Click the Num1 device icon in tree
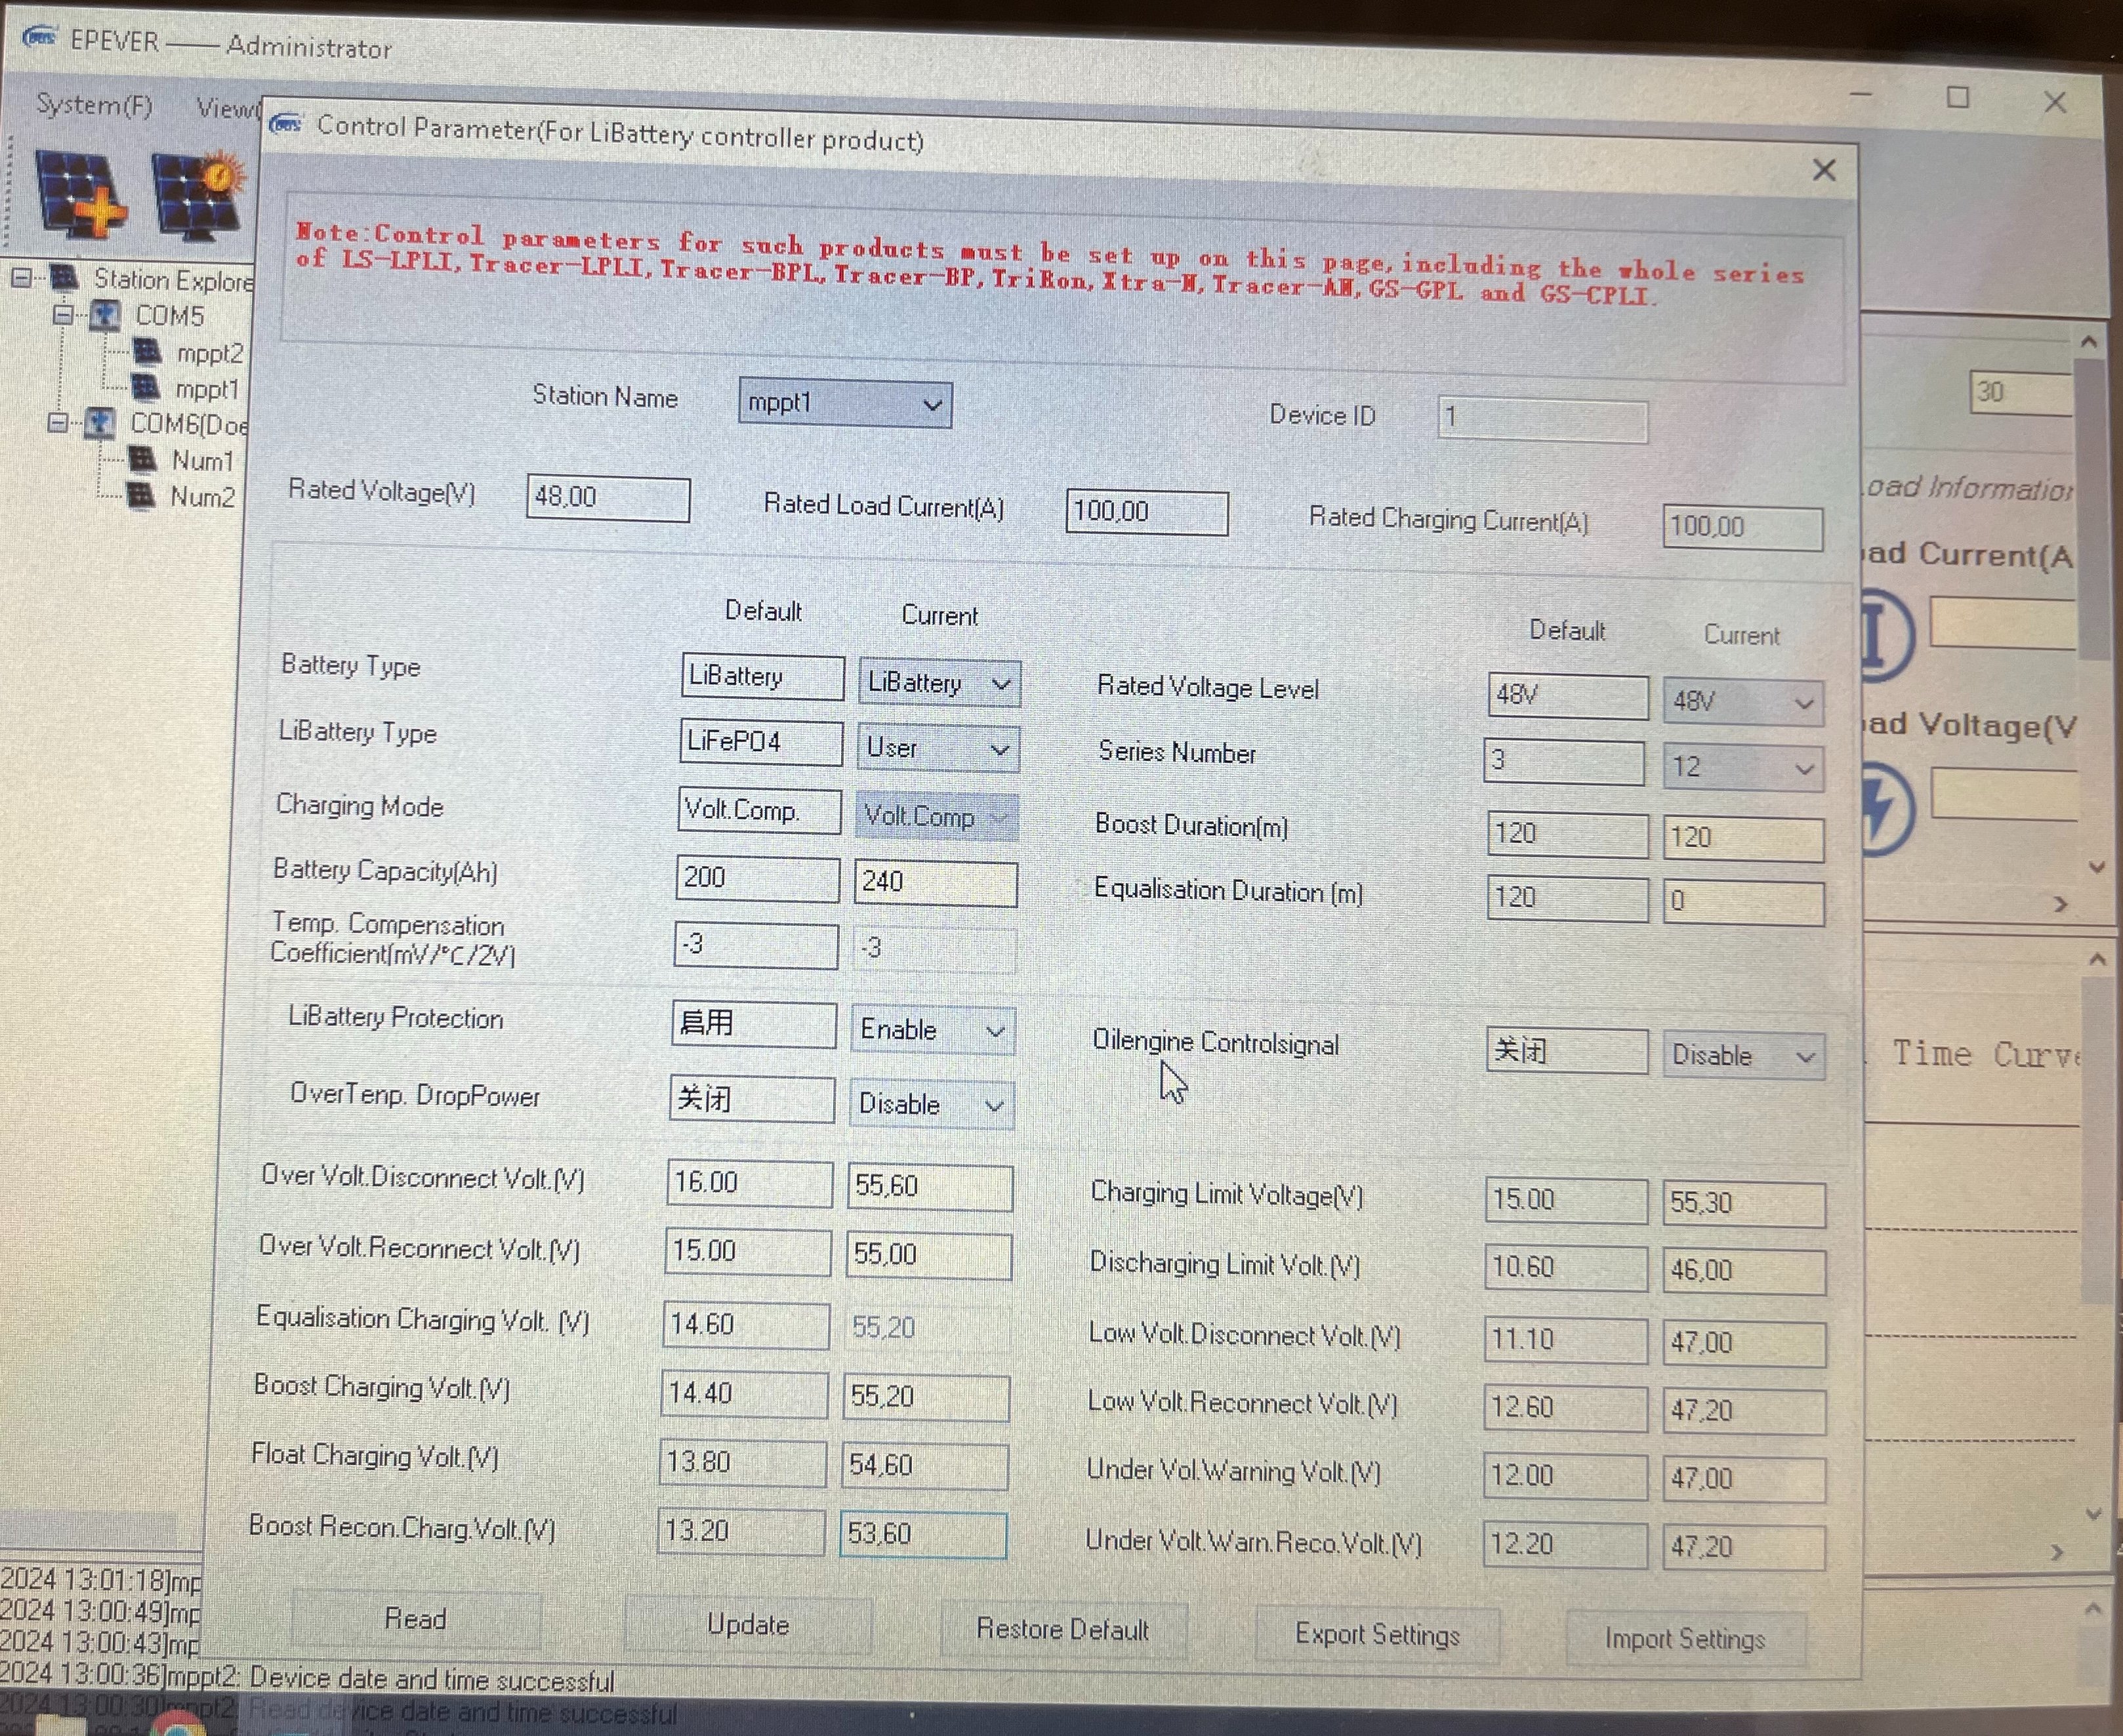 pyautogui.click(x=143, y=459)
